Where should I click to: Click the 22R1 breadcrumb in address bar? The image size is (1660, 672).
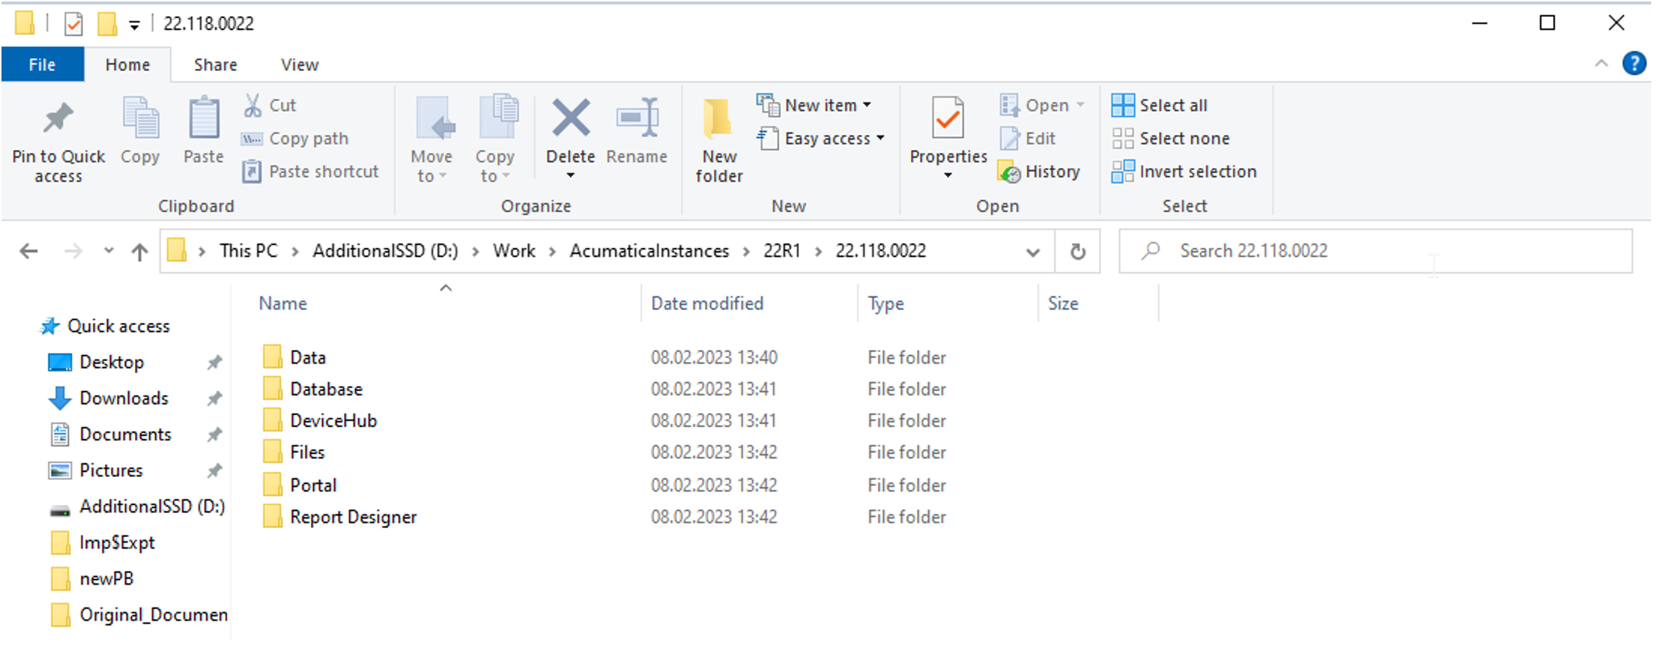(781, 251)
